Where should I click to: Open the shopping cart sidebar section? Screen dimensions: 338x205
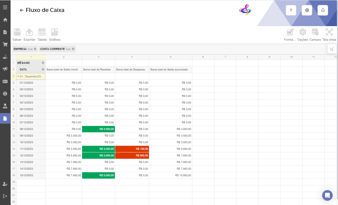coord(5,44)
